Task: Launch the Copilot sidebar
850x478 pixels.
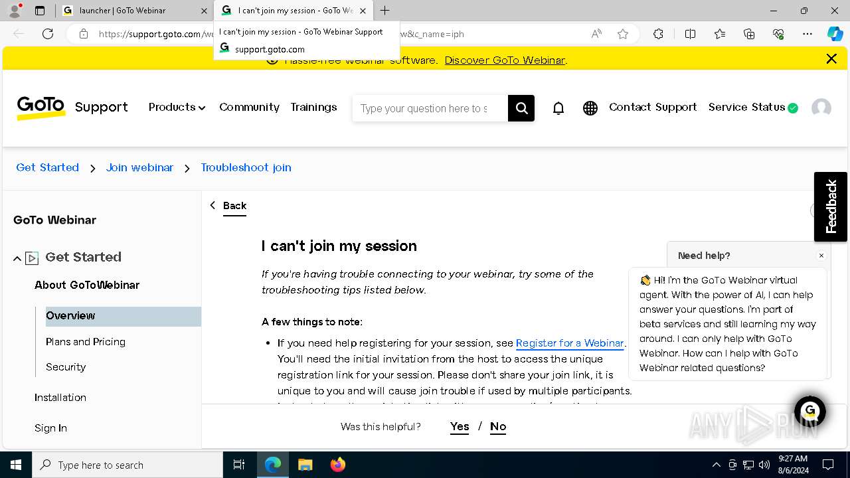Action: [835, 34]
